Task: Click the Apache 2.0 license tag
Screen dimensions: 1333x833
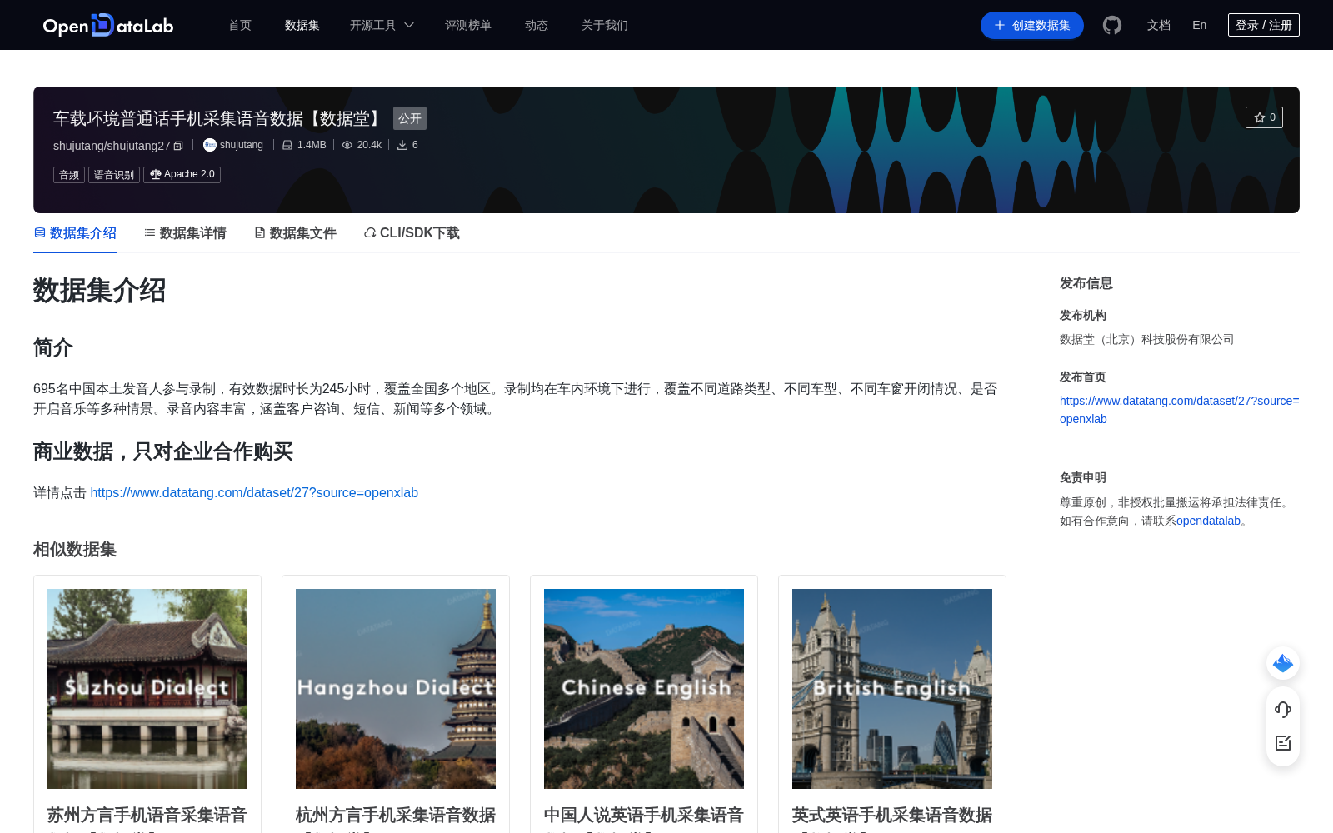Action: click(x=182, y=175)
